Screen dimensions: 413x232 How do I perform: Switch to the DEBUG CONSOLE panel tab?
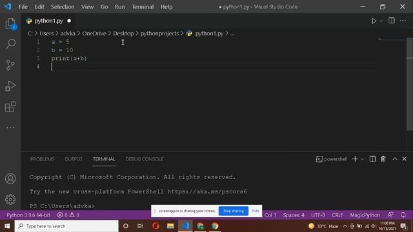click(x=145, y=159)
